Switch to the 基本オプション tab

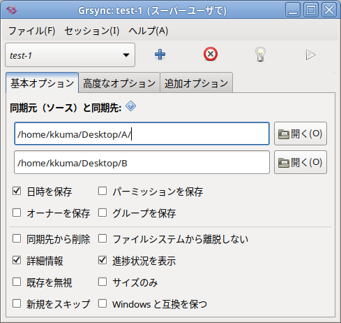(42, 83)
